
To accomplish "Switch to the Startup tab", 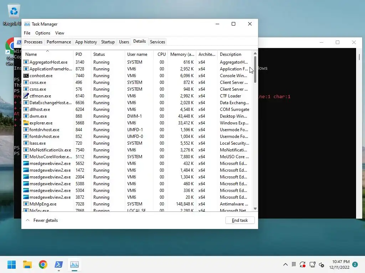I will (108, 42).
